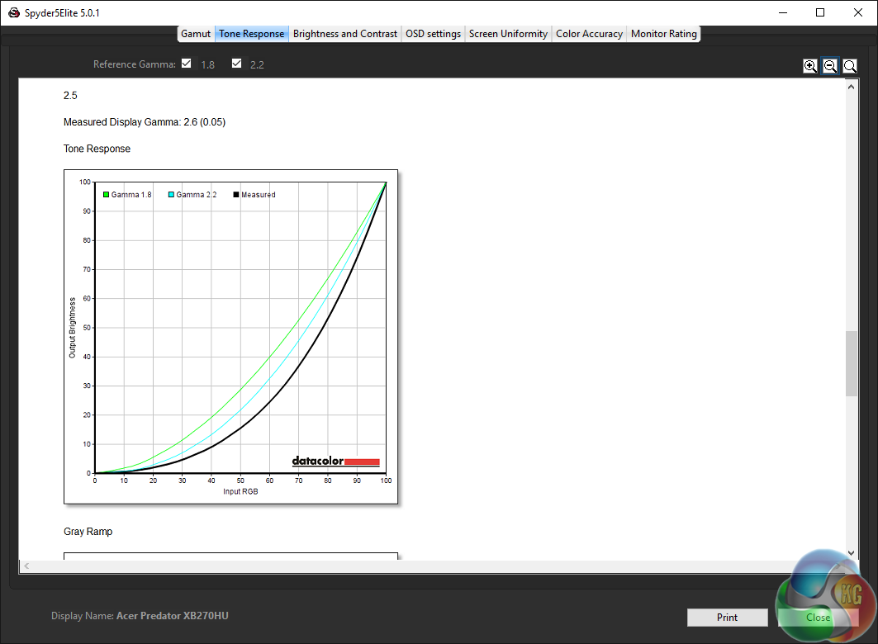Switch to the Gamut tab
The height and width of the screenshot is (644, 878).
point(196,34)
